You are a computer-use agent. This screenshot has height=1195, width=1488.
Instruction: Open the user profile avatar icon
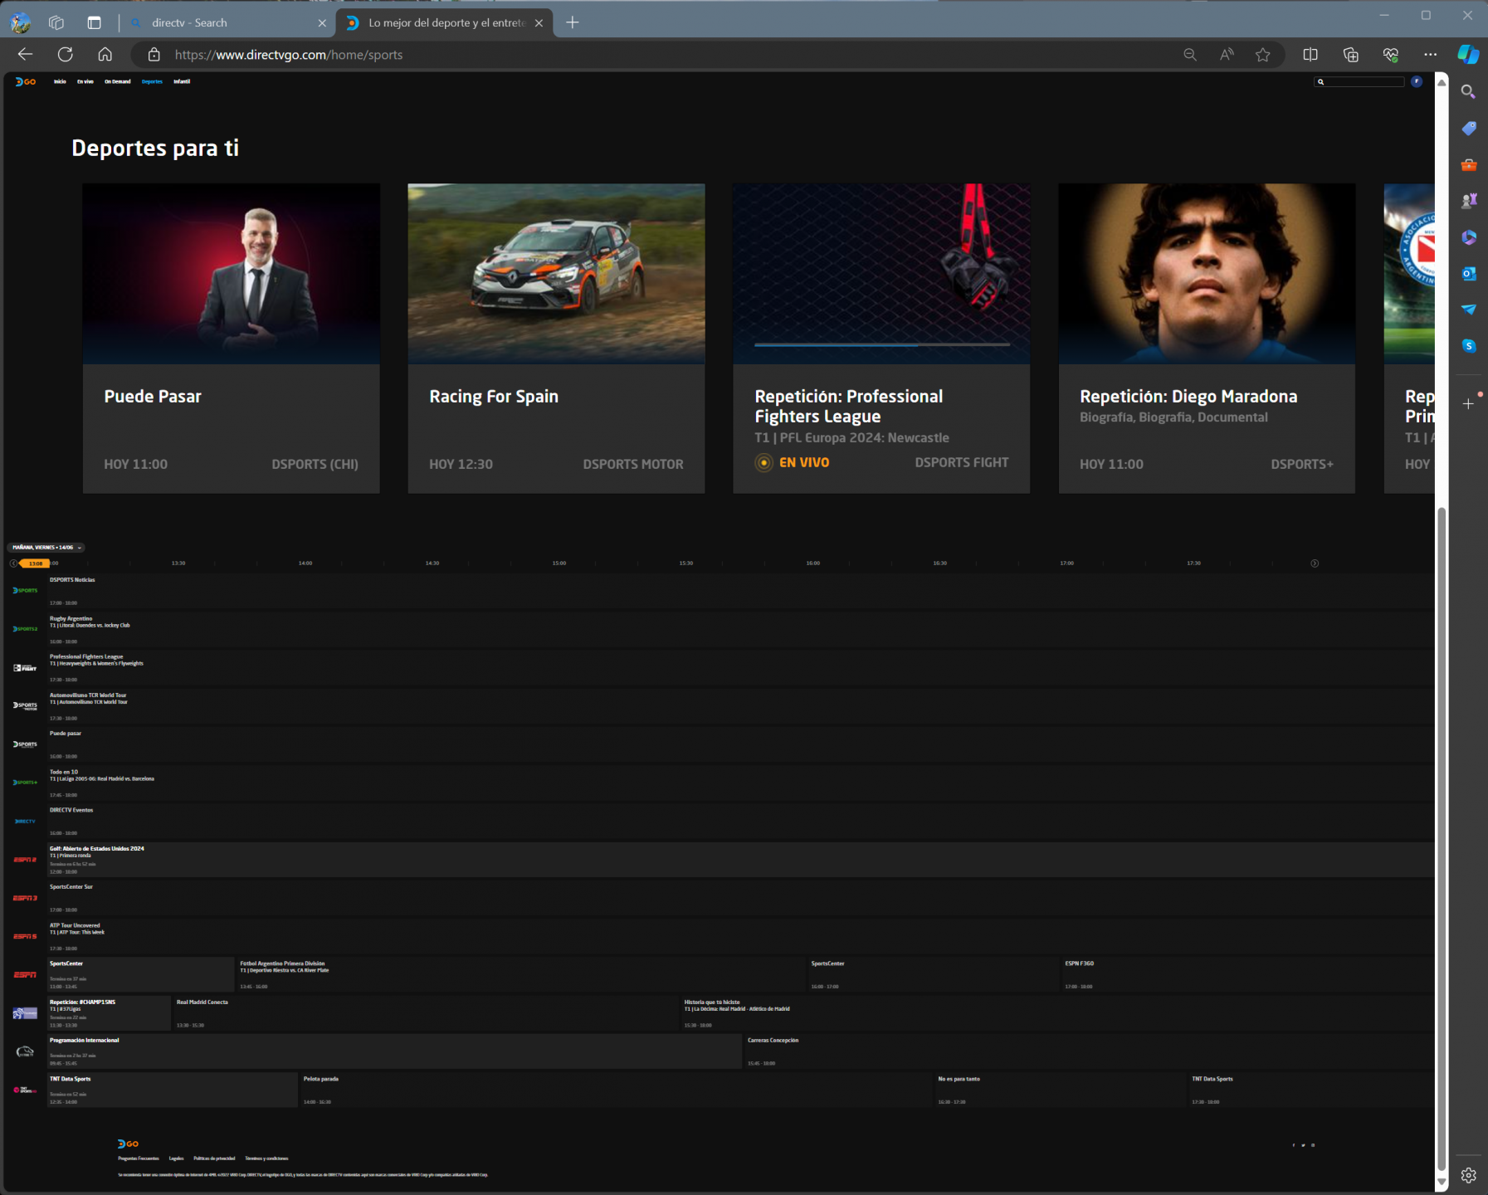click(1417, 81)
